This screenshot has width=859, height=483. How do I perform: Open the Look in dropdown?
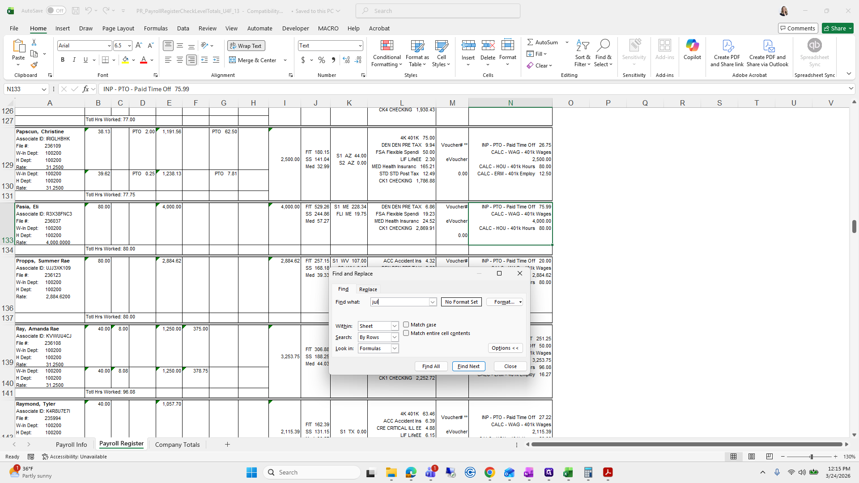point(395,348)
